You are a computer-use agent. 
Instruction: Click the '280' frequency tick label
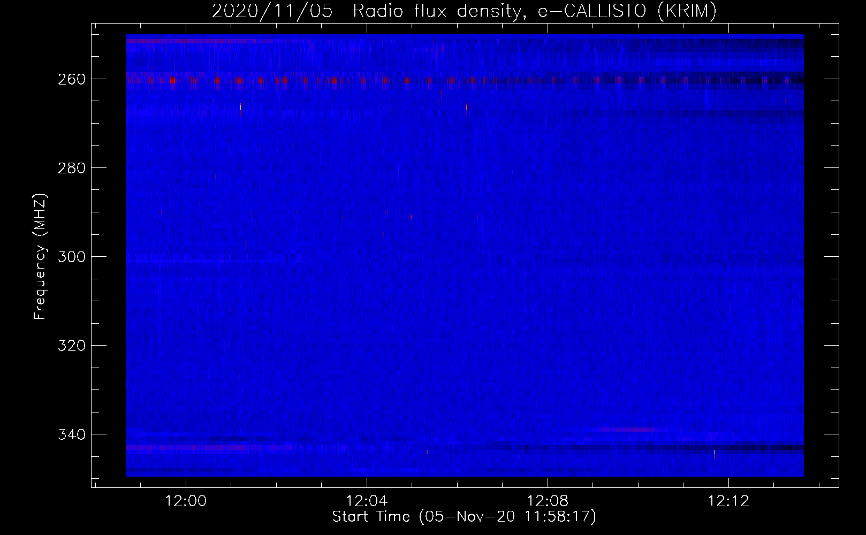71,168
